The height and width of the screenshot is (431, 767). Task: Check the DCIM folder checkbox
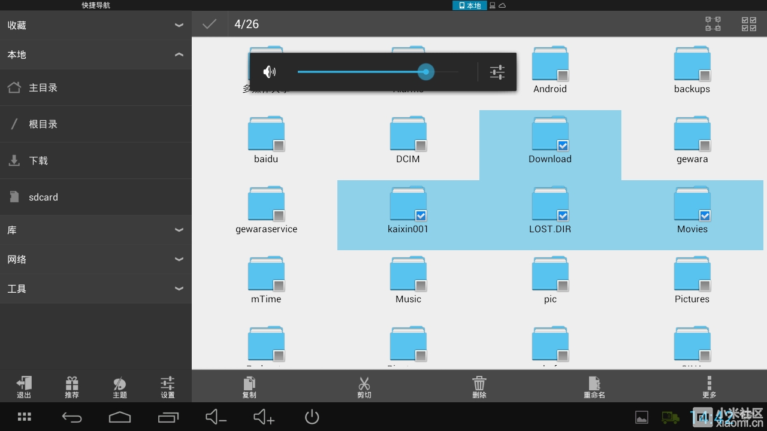click(421, 145)
